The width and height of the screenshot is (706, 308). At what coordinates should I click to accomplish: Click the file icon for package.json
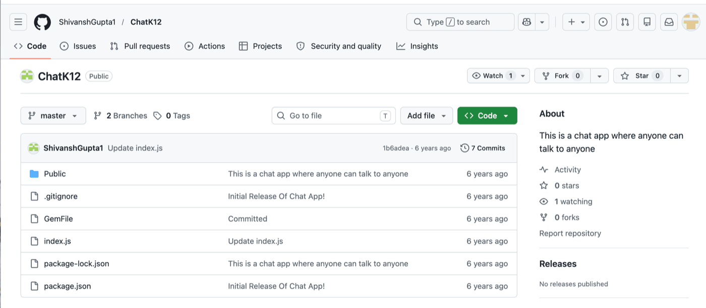pos(34,286)
